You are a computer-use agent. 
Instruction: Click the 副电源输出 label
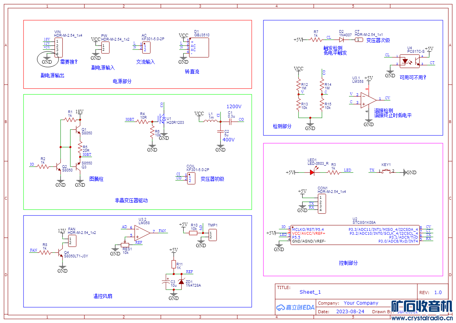click(53, 75)
